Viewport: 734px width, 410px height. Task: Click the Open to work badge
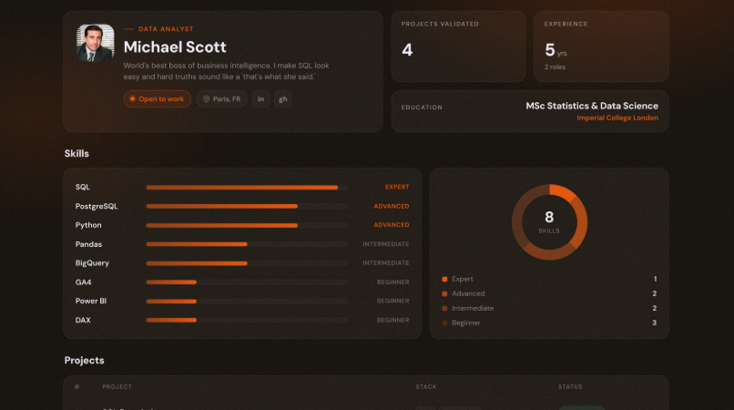point(158,99)
